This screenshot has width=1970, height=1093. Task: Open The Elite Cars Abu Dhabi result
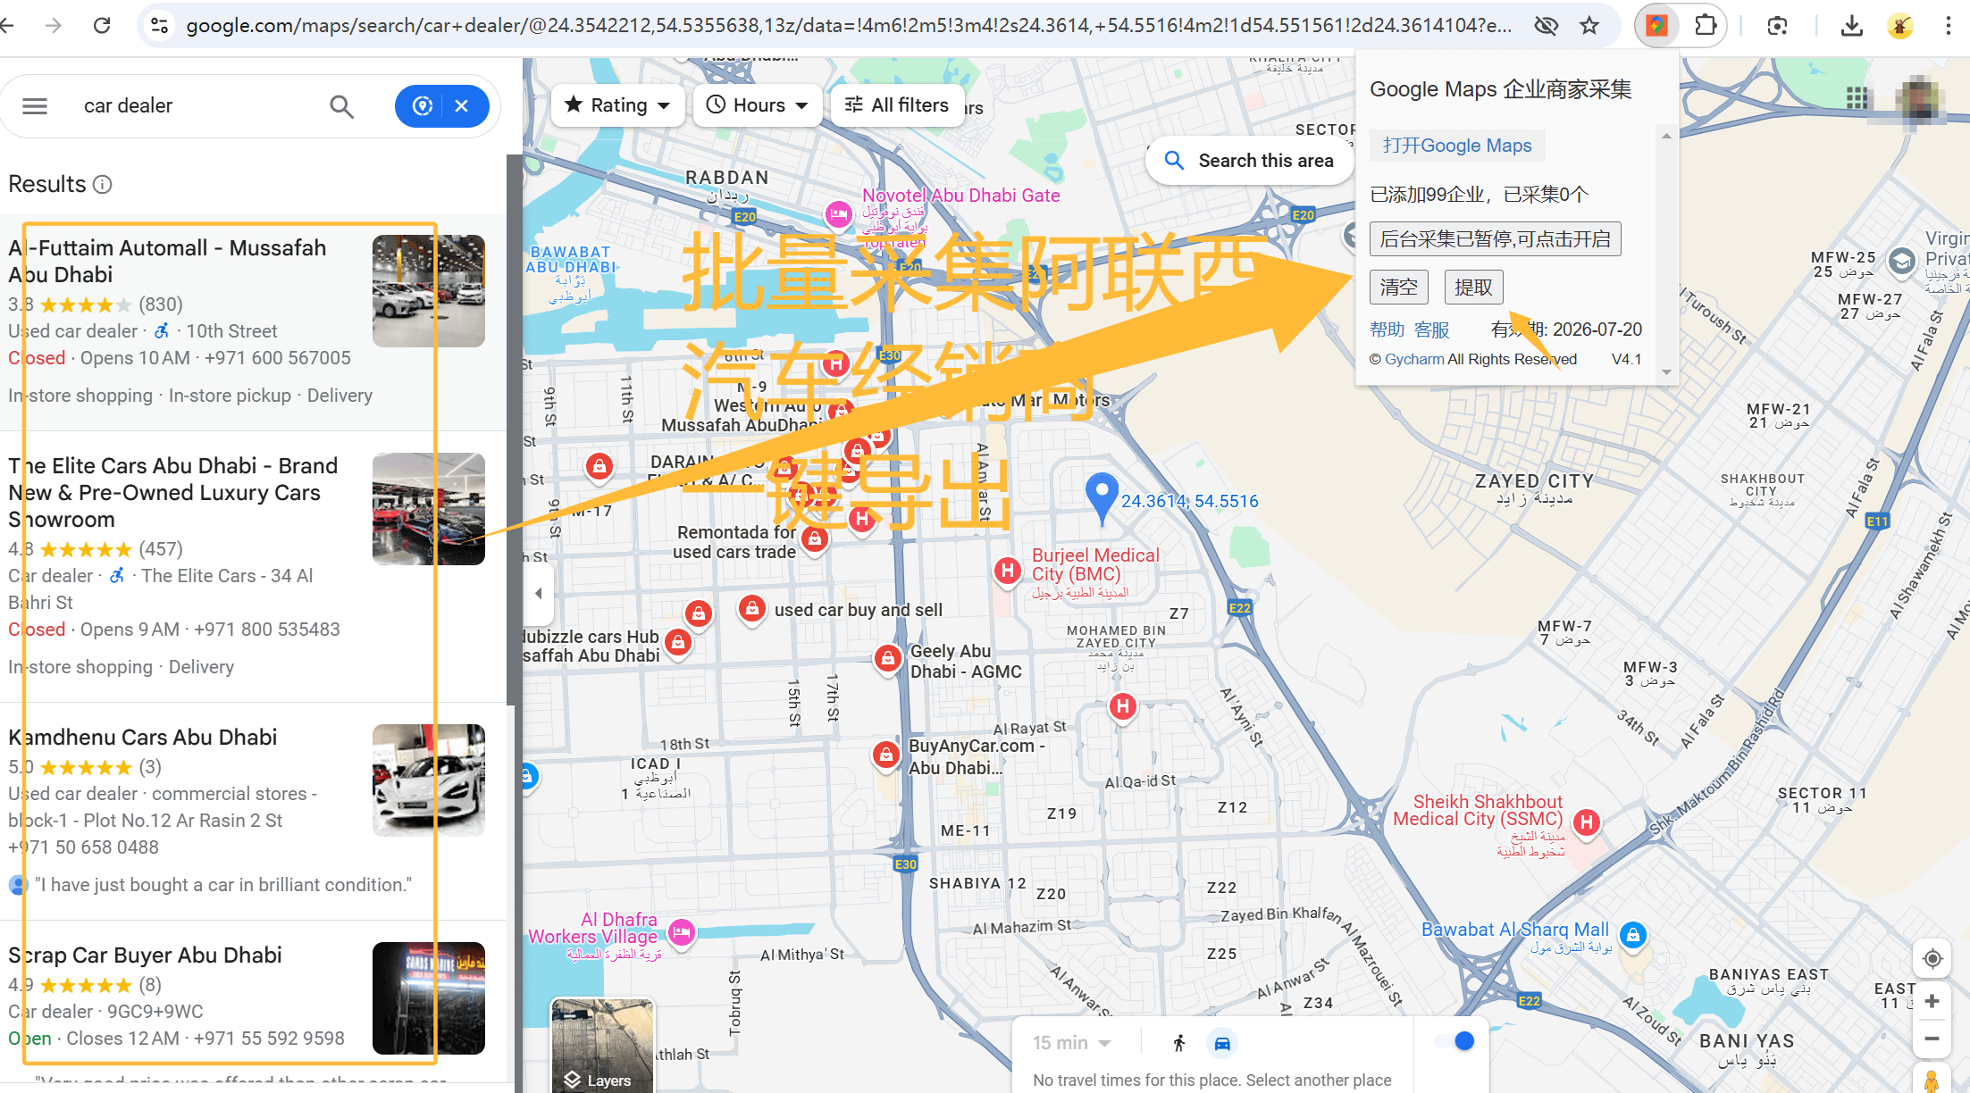click(253, 566)
